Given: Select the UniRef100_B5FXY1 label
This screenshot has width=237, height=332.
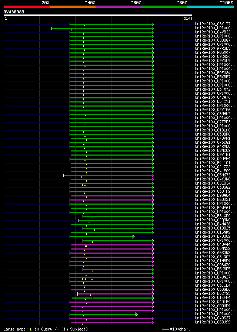Looking at the screenshot, I should pos(213,102).
